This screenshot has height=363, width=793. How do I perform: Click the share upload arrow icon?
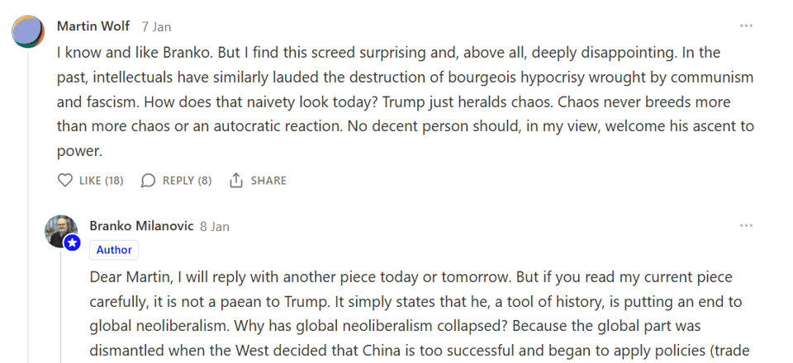click(x=236, y=181)
